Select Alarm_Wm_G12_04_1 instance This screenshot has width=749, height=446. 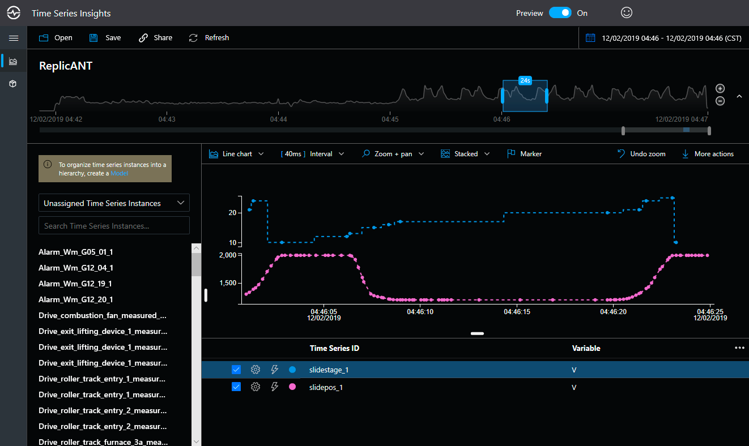pos(76,268)
